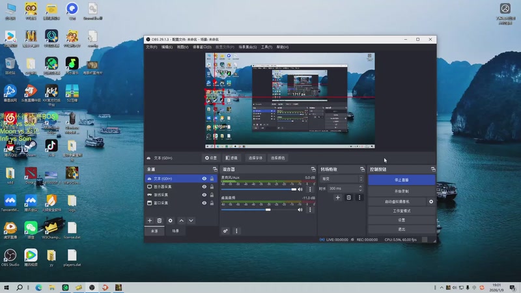
Task: Open the 工具(T) menu
Action: [266, 47]
